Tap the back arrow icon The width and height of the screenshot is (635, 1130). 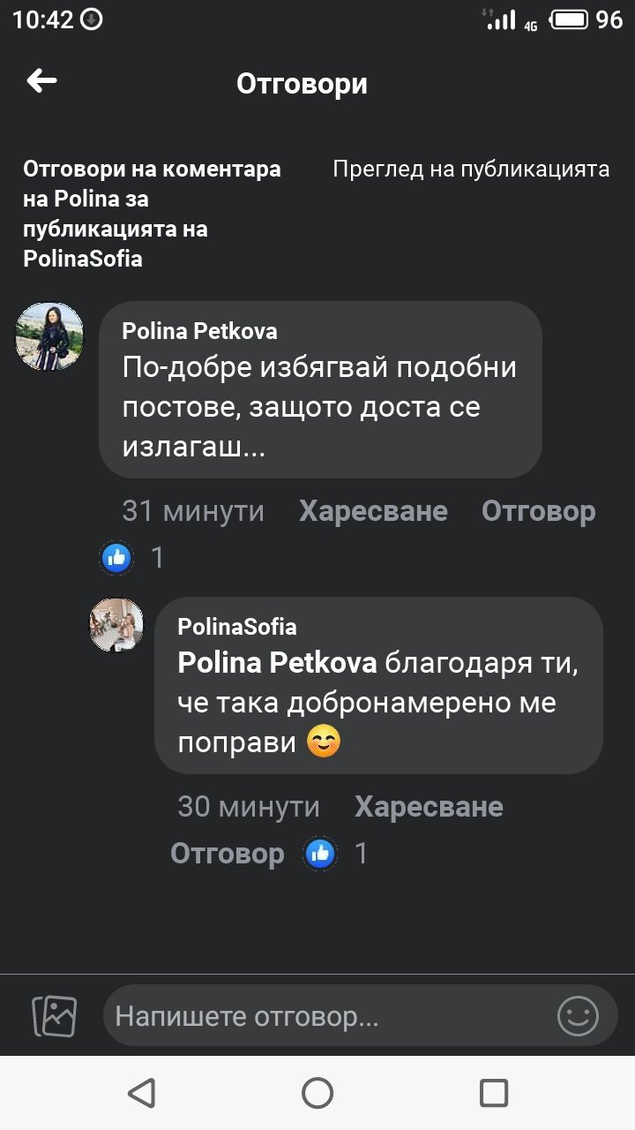click(x=41, y=82)
